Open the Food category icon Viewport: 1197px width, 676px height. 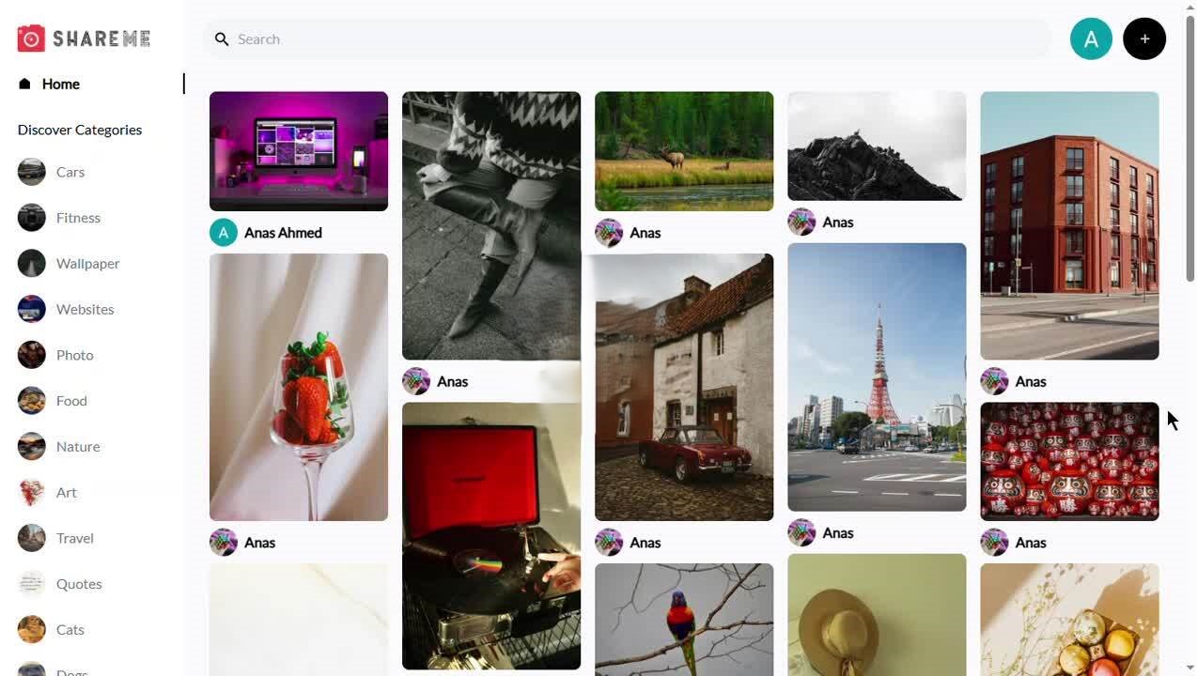(x=31, y=400)
